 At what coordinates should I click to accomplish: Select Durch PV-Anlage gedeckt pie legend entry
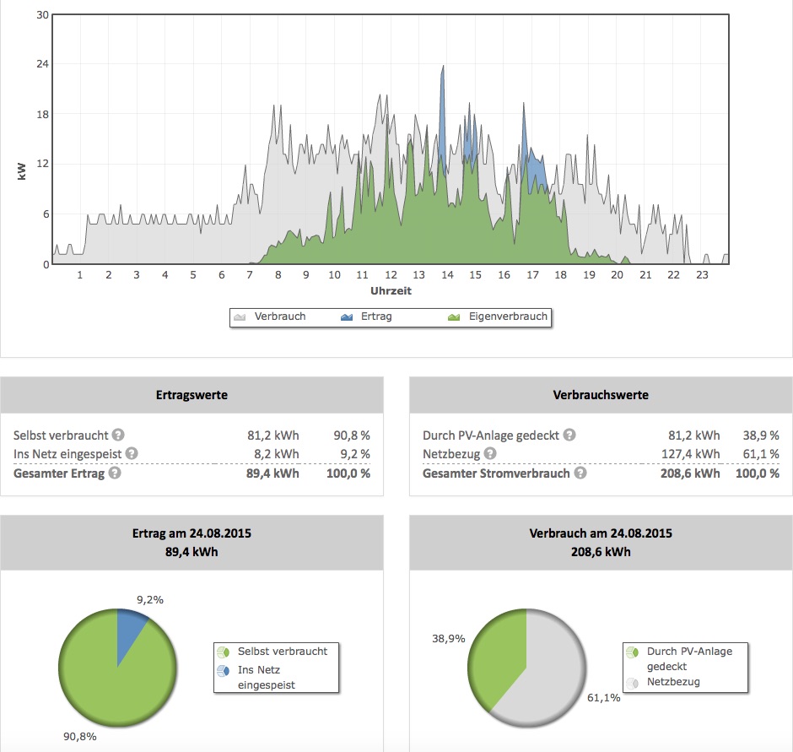682,658
